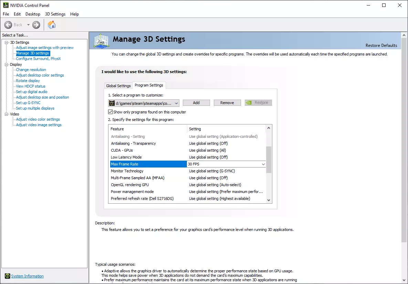The height and width of the screenshot is (284, 408).
Task: Open Set up digital audio
Action: [31, 92]
